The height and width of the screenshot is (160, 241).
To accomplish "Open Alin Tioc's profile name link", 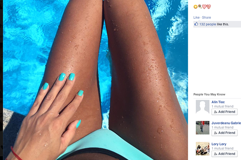I will click(218, 102).
